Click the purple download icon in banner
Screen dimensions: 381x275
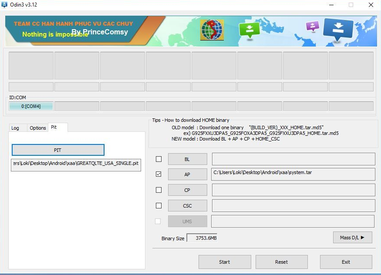pos(313,26)
